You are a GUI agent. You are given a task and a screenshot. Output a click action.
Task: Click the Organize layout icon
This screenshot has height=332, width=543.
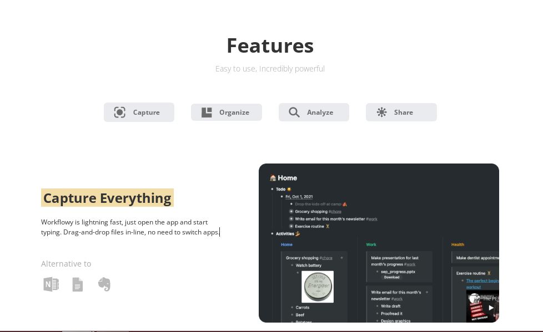[x=207, y=112]
